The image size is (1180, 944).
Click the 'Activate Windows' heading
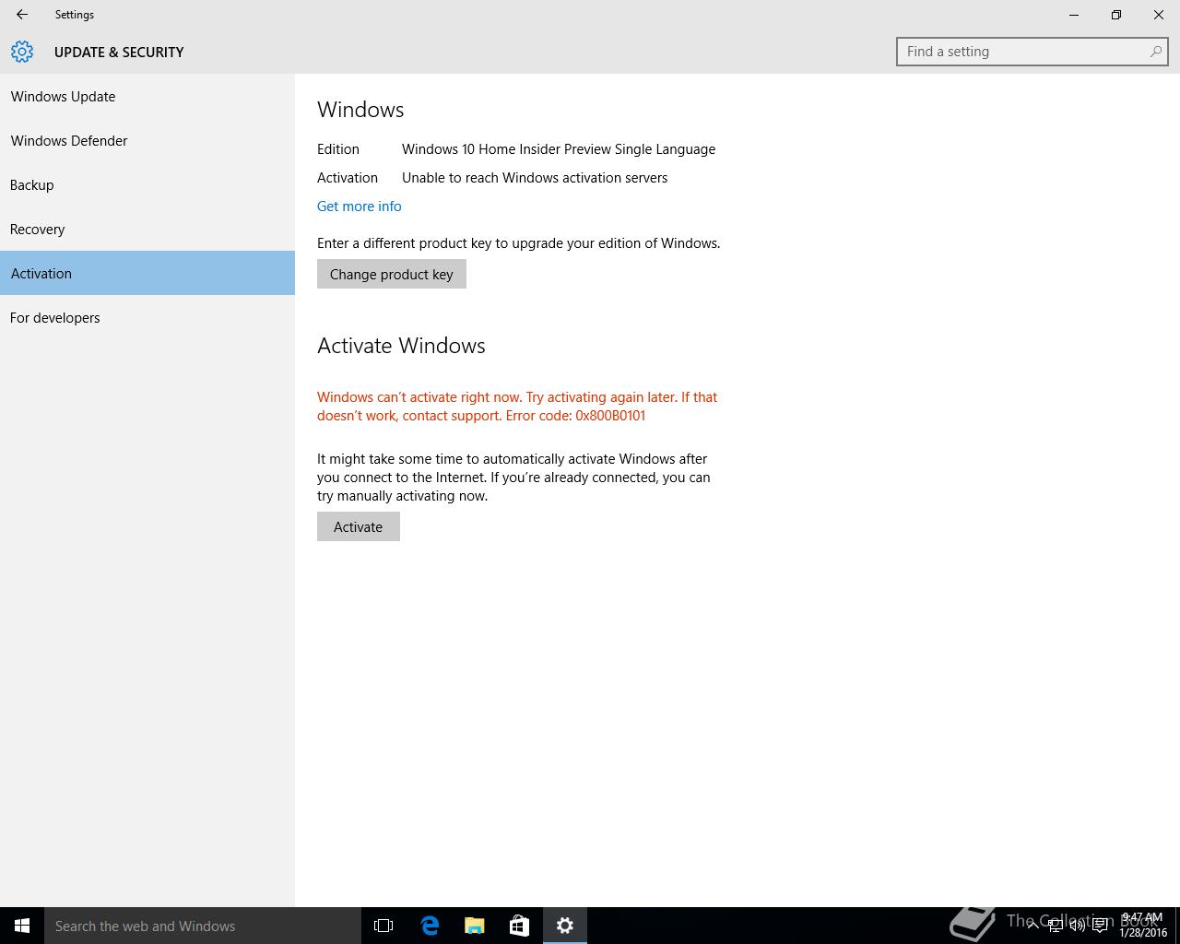(x=401, y=346)
